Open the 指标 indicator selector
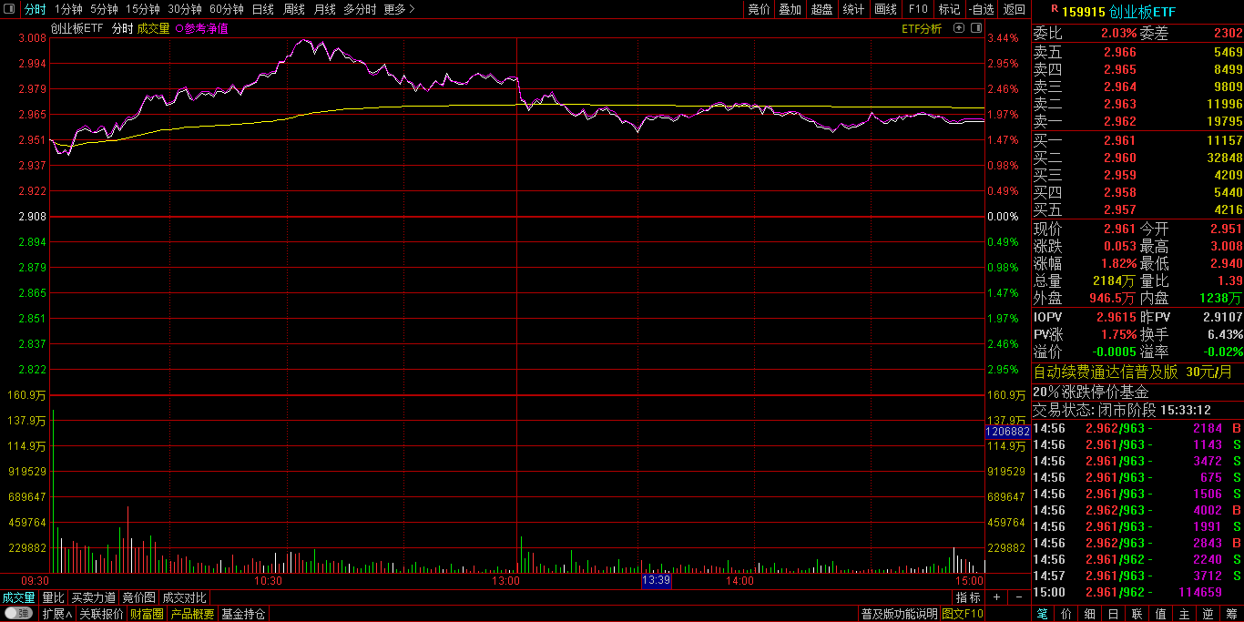The width and height of the screenshot is (1244, 622). coord(968,597)
